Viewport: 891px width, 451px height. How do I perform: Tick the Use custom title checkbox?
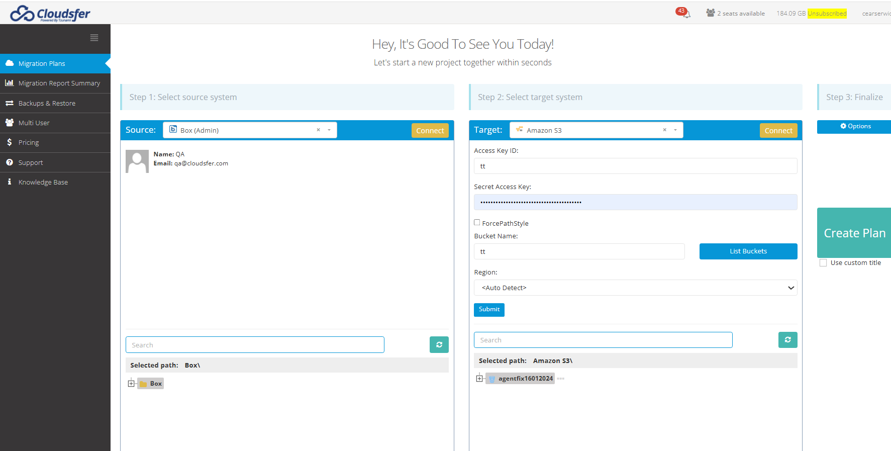[x=823, y=263]
